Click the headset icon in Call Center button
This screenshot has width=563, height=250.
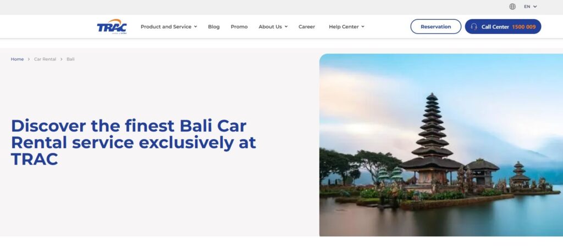tap(473, 26)
